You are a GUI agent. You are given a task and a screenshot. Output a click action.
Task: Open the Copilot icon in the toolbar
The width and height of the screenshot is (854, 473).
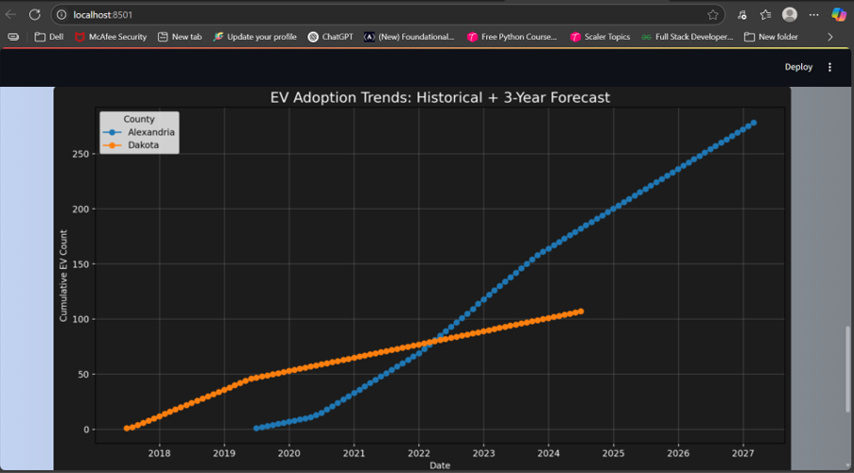coord(839,14)
